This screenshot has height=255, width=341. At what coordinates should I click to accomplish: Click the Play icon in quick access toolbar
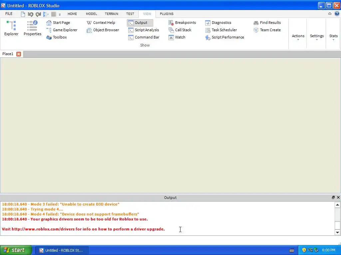(46, 14)
